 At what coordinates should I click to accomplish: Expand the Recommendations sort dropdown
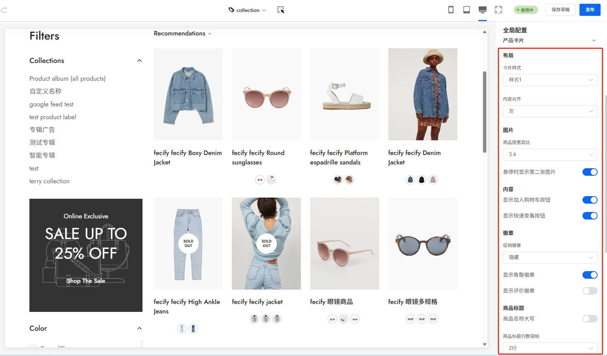click(x=182, y=34)
